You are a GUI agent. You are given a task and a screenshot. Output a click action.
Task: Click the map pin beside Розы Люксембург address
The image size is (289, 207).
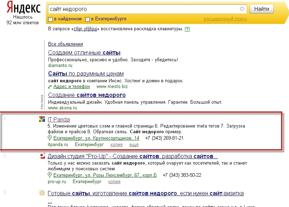(50, 175)
